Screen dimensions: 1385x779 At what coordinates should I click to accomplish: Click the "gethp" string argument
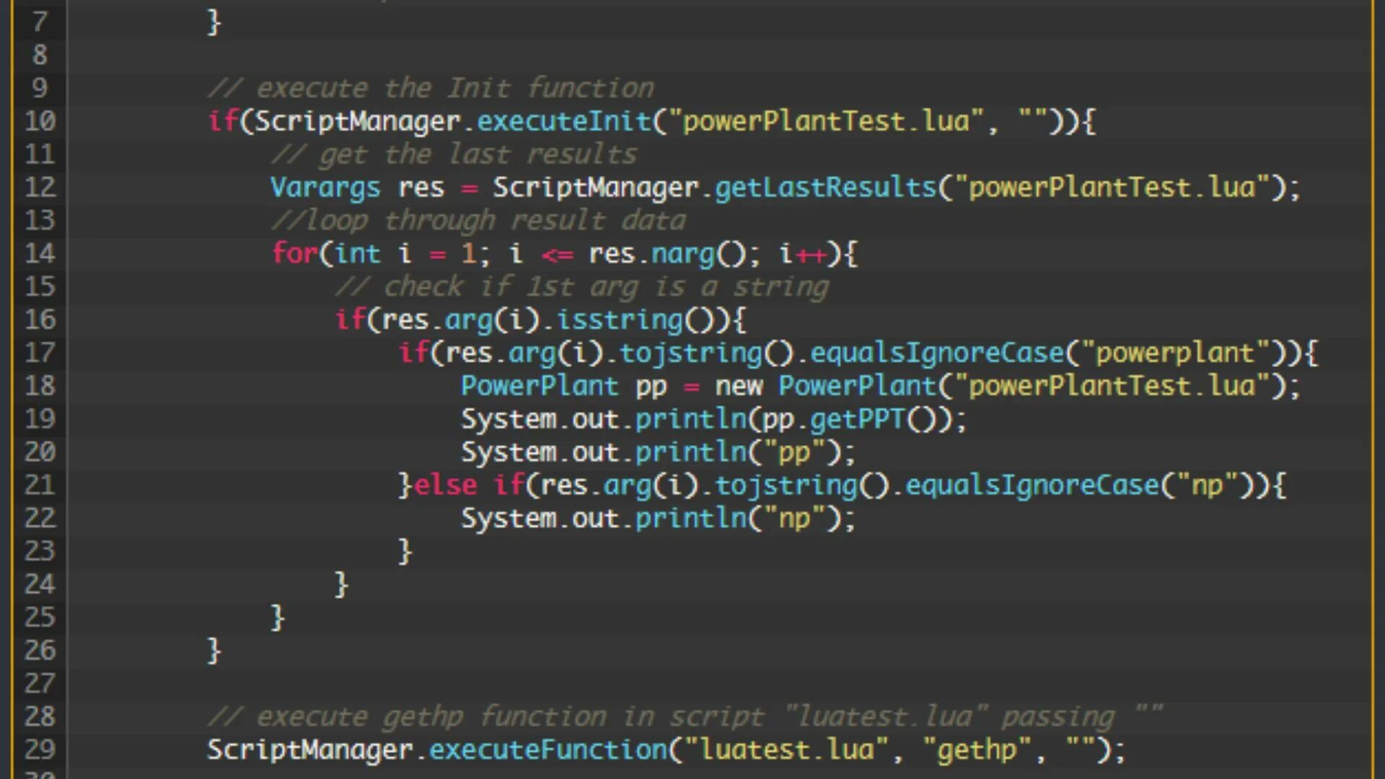(977, 750)
